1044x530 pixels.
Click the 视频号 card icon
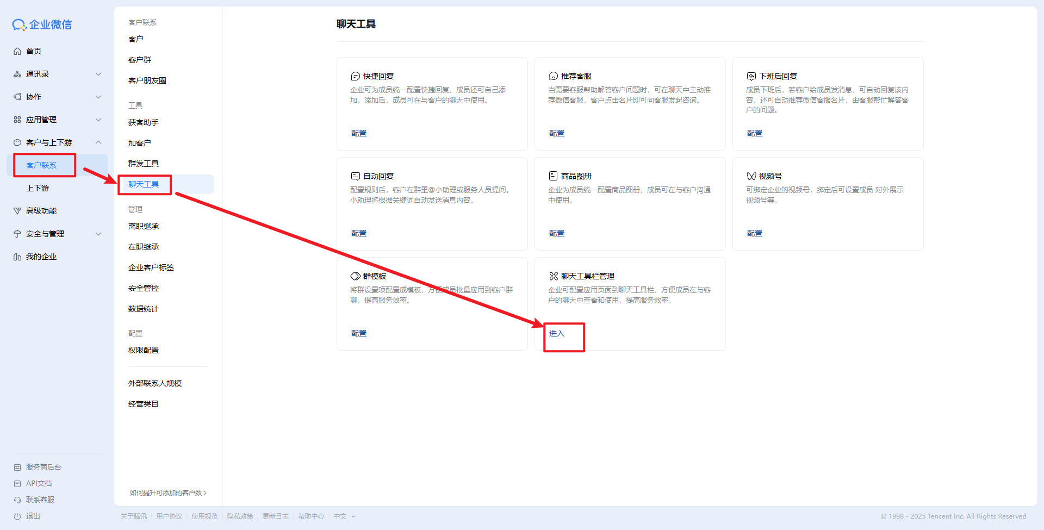coord(751,176)
